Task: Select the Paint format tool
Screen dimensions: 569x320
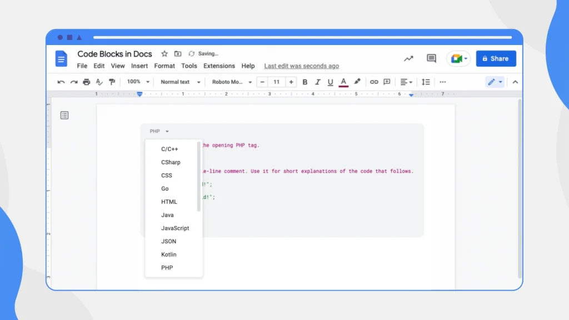Action: tap(112, 82)
